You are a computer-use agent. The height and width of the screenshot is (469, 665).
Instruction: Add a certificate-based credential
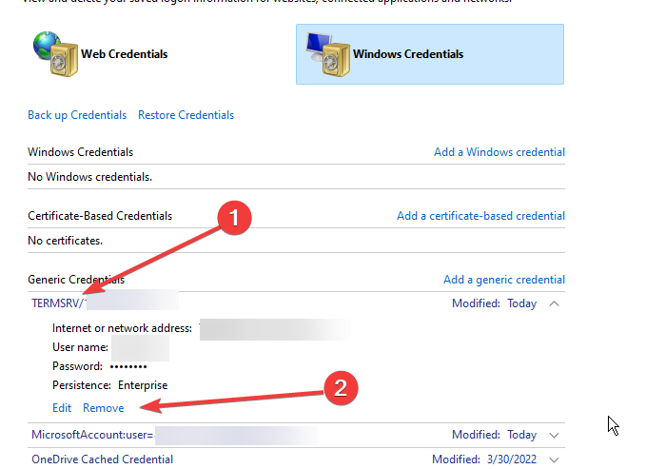(x=480, y=216)
